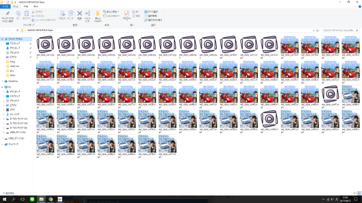Select the style_vol49 Gazoo Metapolis thumbnail
The image size is (362, 203).
click(45, 122)
